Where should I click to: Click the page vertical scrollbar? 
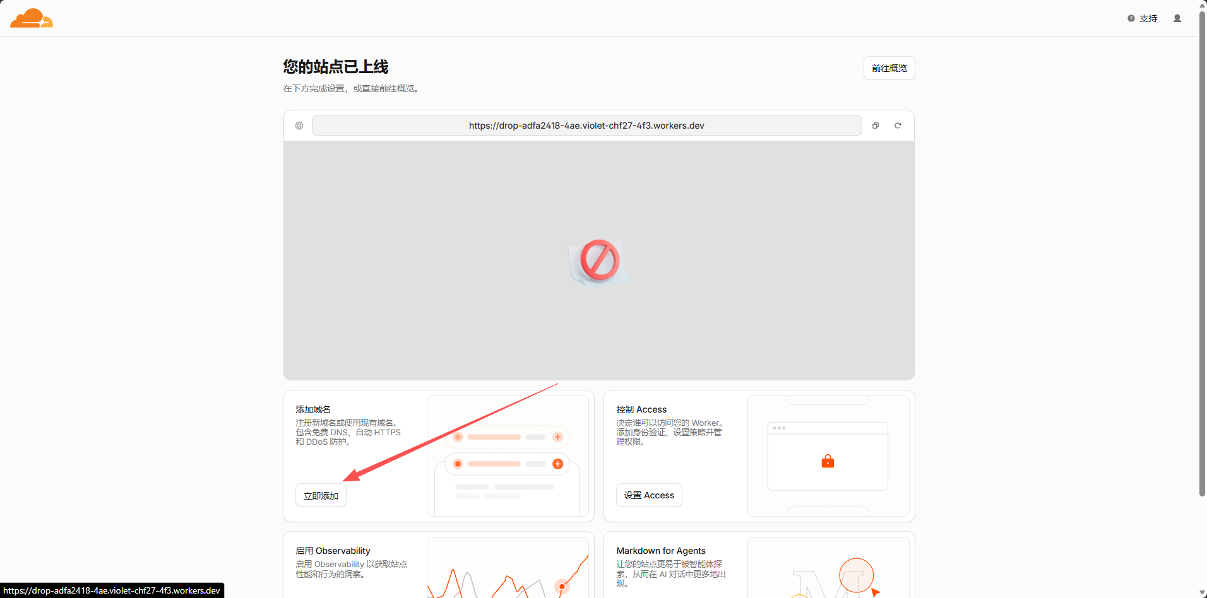click(x=1202, y=254)
